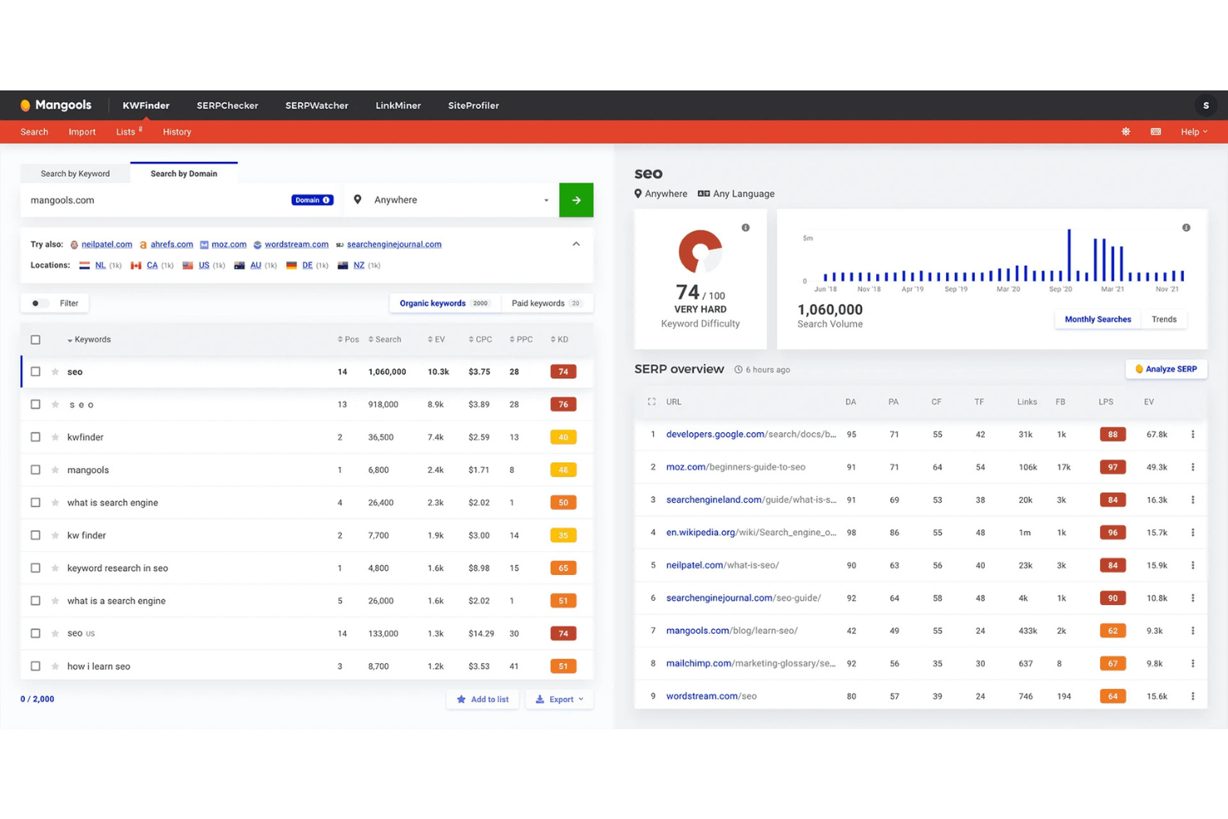Open more options for neilpatel.com result

1192,565
